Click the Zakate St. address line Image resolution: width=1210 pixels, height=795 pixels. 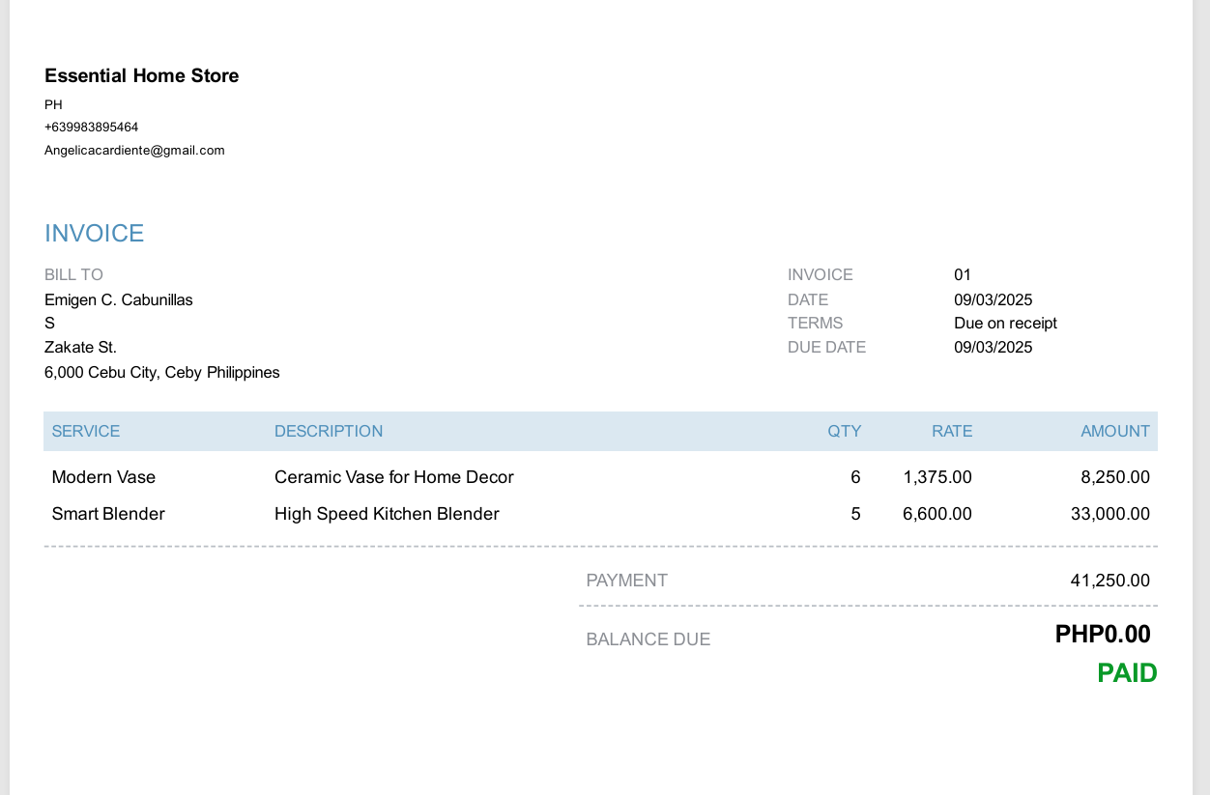coord(80,348)
